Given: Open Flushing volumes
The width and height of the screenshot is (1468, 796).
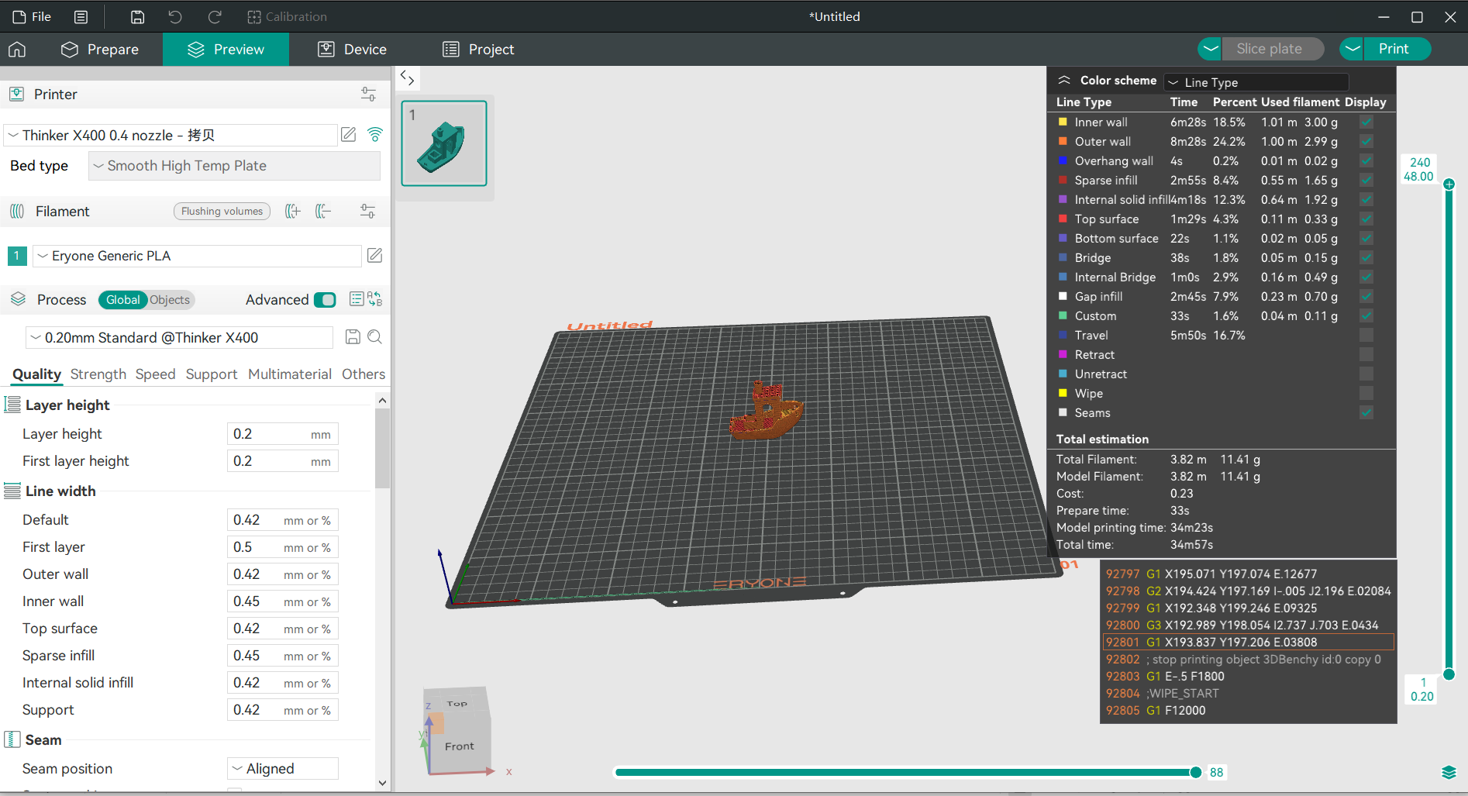Looking at the screenshot, I should (x=222, y=212).
